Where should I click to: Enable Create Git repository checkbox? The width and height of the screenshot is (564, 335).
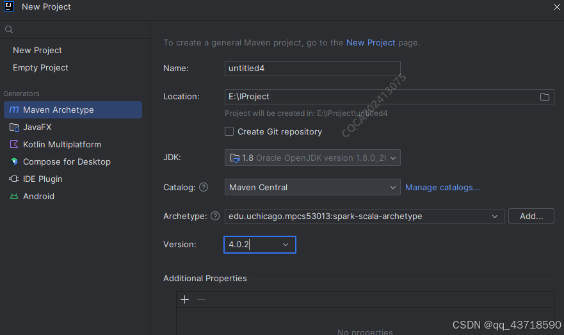point(229,132)
